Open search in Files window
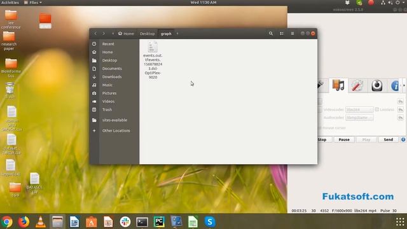This screenshot has height=229, width=407. 271,34
